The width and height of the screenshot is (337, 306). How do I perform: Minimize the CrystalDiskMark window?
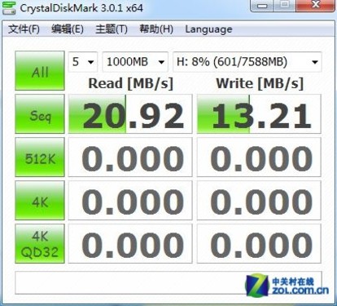tap(262, 6)
